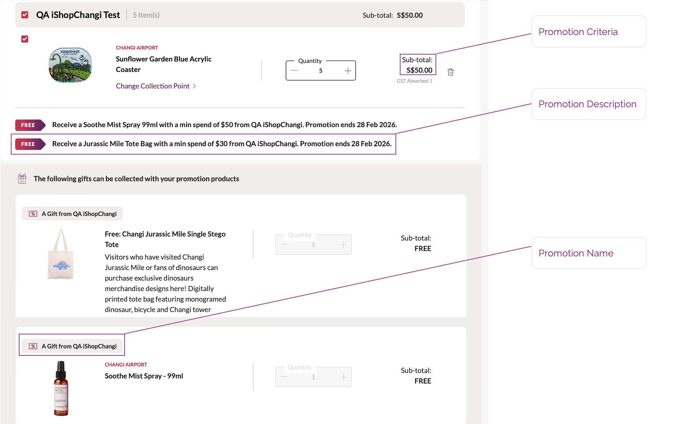Click Sunflower Garden Coaster product thumbnail
The width and height of the screenshot is (697, 424).
70,65
